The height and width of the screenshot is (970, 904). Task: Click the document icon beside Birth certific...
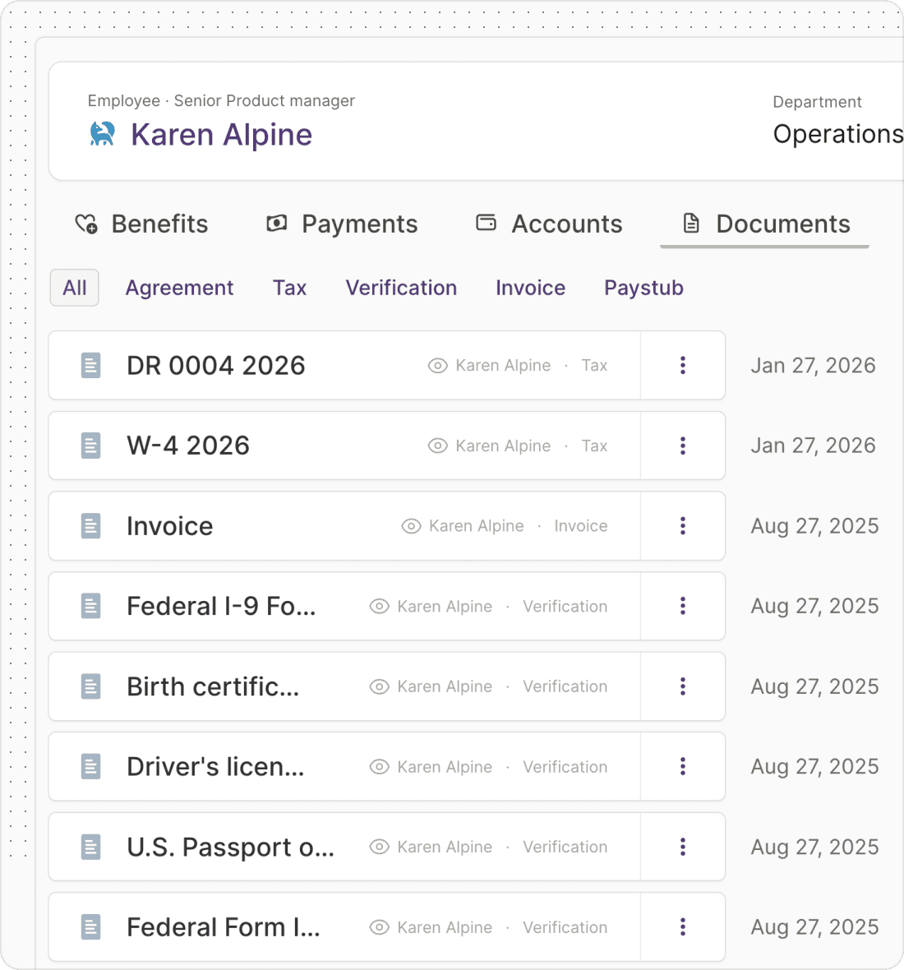pos(91,686)
